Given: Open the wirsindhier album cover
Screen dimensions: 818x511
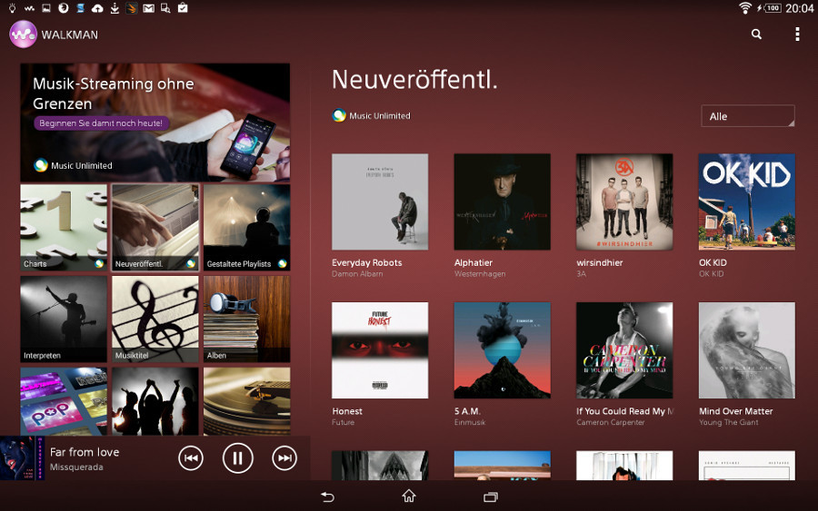Looking at the screenshot, I should tap(624, 201).
